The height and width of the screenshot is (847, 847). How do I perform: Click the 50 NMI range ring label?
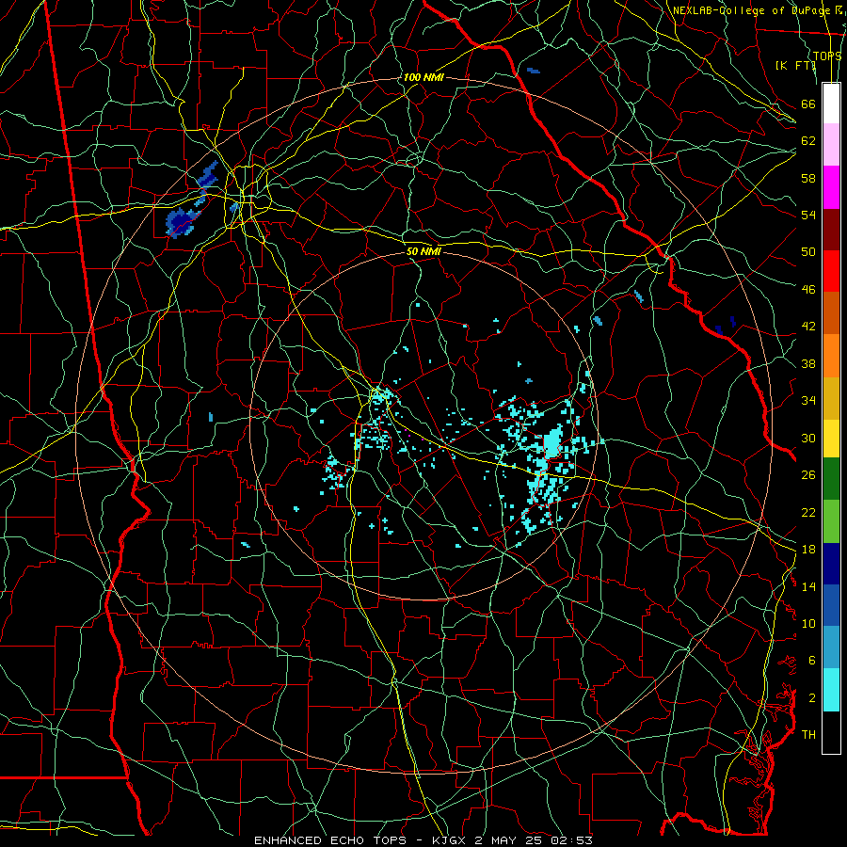(x=423, y=251)
